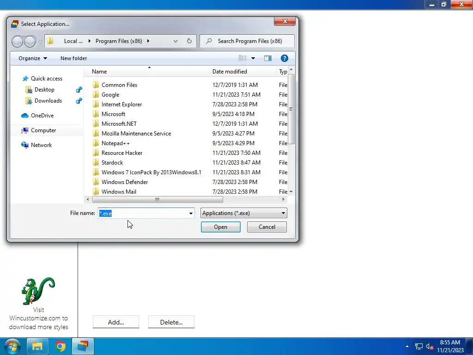Click the Cancel button

[267, 227]
